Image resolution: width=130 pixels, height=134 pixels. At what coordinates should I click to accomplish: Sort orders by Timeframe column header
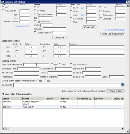[x=68, y=99]
